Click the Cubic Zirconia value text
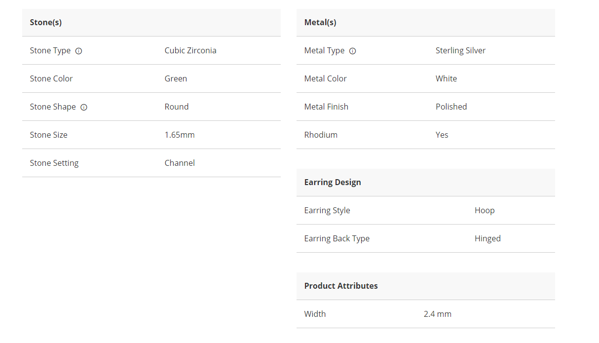 coord(190,50)
